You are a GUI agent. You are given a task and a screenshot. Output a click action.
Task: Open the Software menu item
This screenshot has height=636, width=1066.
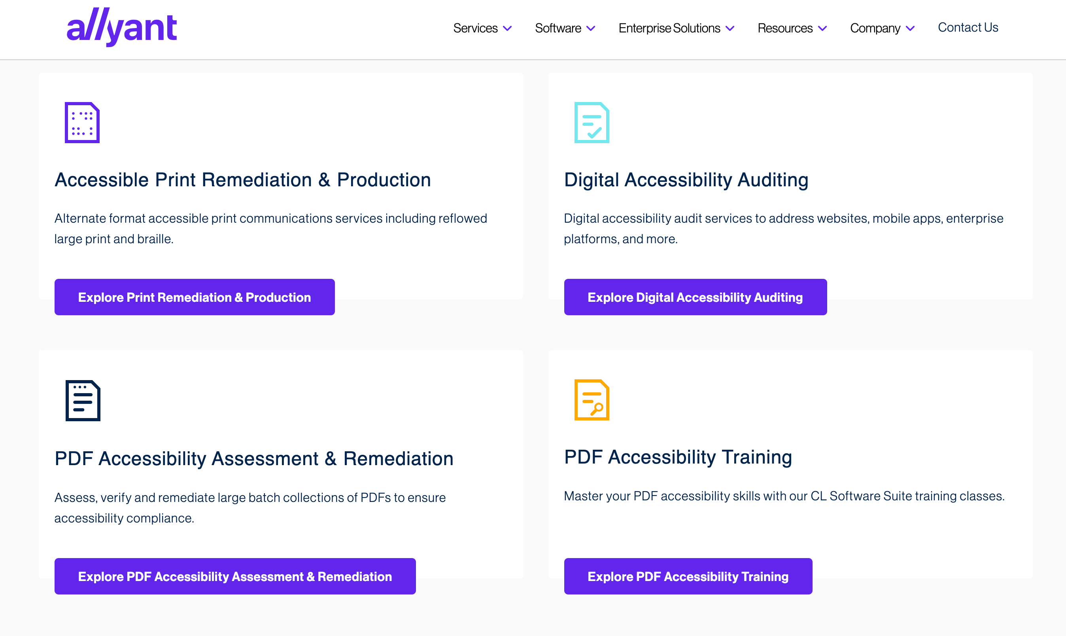558,28
